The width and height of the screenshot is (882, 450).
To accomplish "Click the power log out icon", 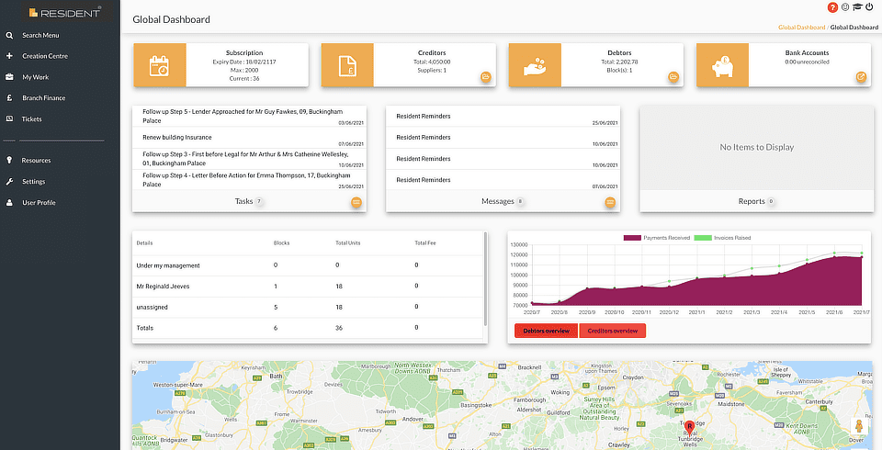I will (869, 7).
